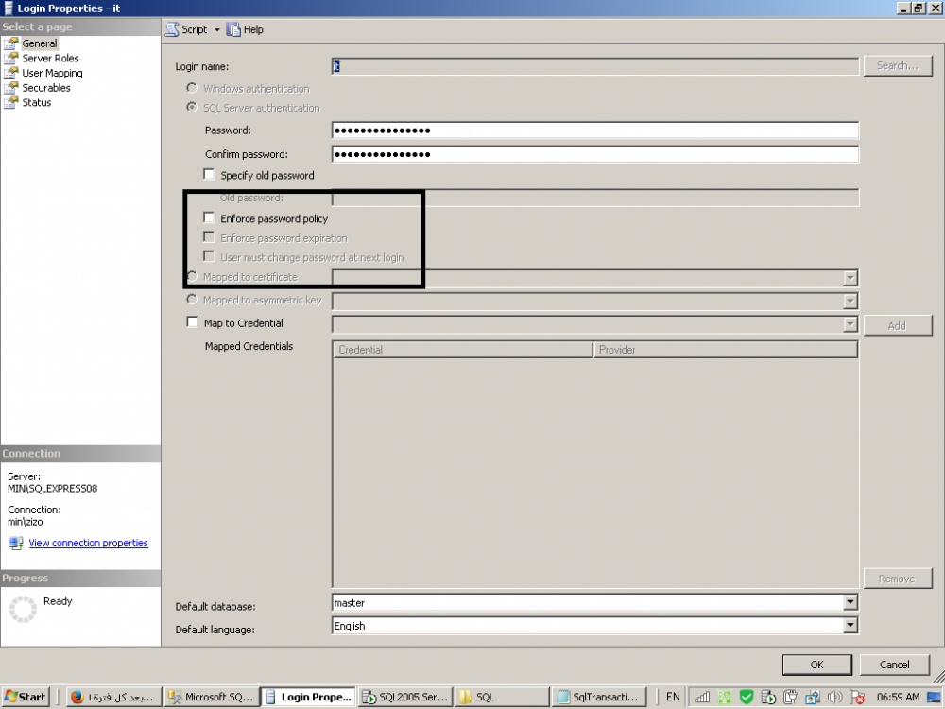Click the signal bars tray icon
The image size is (945, 709).
702,698
